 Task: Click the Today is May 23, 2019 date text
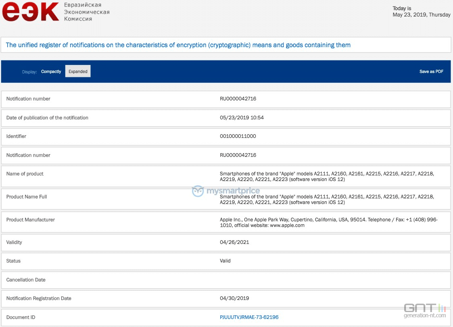point(421,12)
